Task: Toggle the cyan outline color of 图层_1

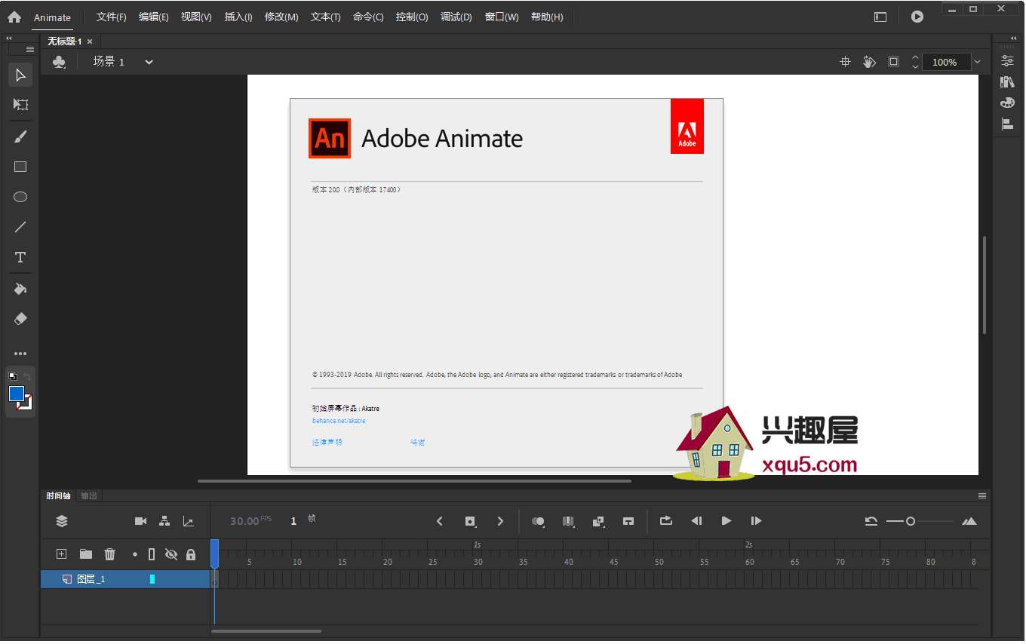Action: pos(152,579)
